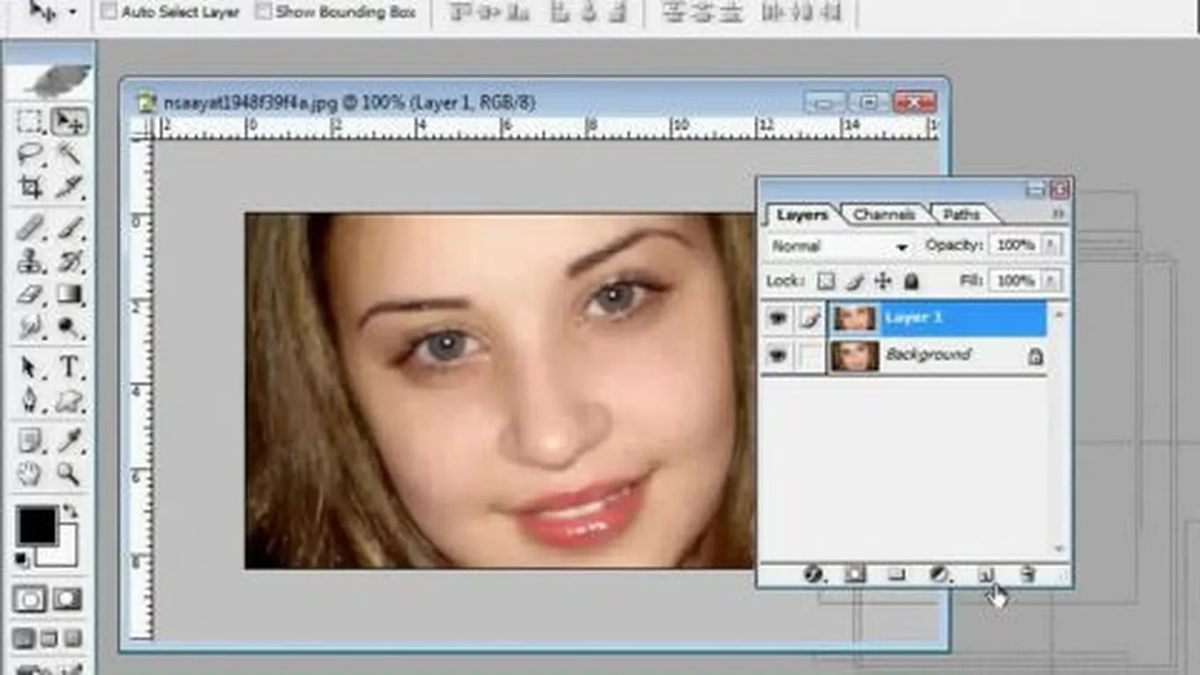Expand the Opacity slider arrow
The width and height of the screenshot is (1200, 675).
tap(1053, 245)
